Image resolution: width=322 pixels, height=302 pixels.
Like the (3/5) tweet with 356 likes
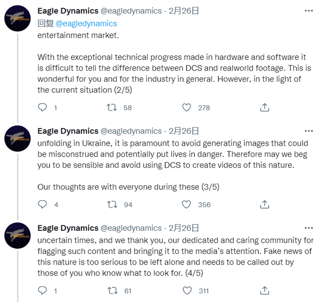click(186, 205)
